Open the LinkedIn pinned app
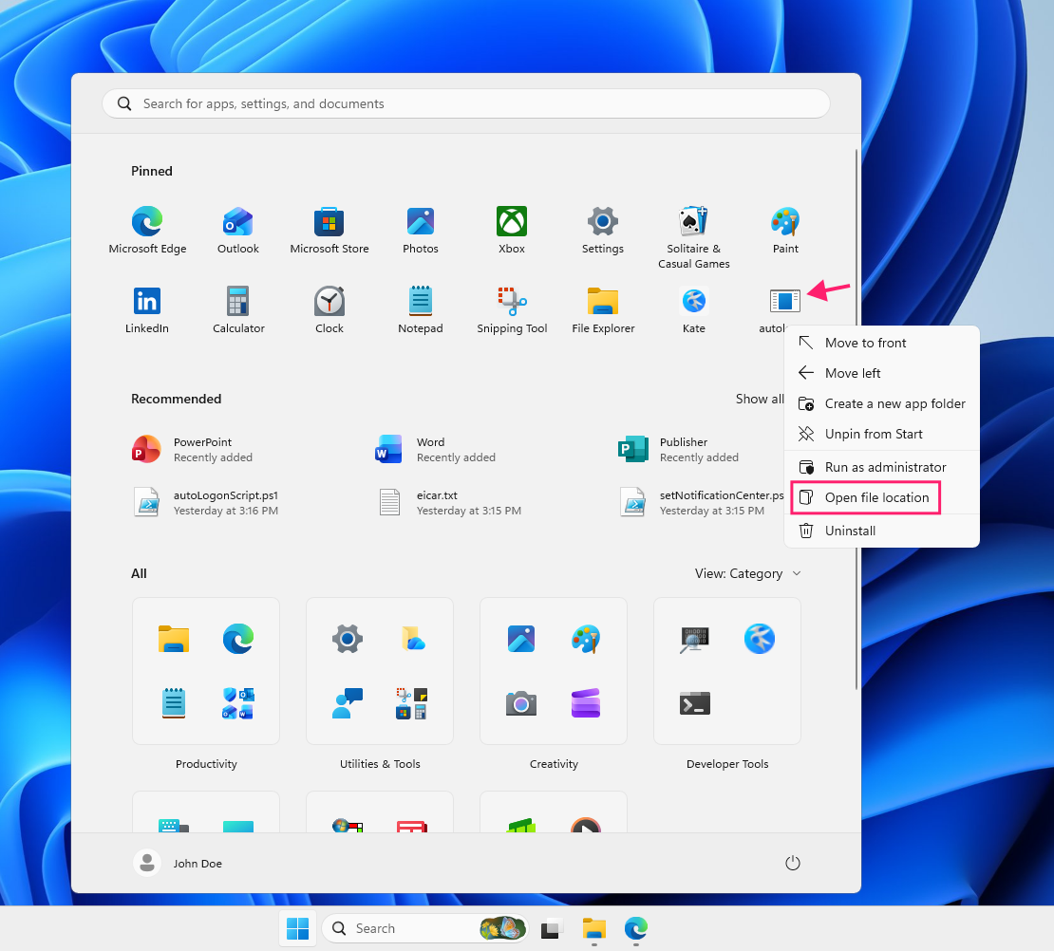 (146, 309)
